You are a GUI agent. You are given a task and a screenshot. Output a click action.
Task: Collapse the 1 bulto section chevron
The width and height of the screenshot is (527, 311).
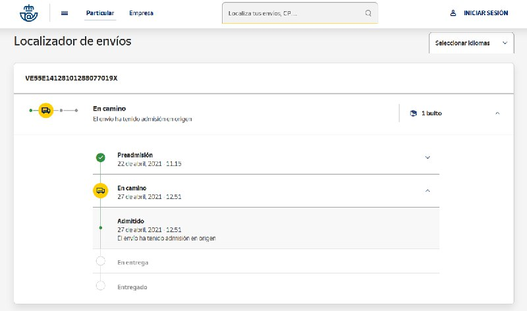click(x=497, y=113)
